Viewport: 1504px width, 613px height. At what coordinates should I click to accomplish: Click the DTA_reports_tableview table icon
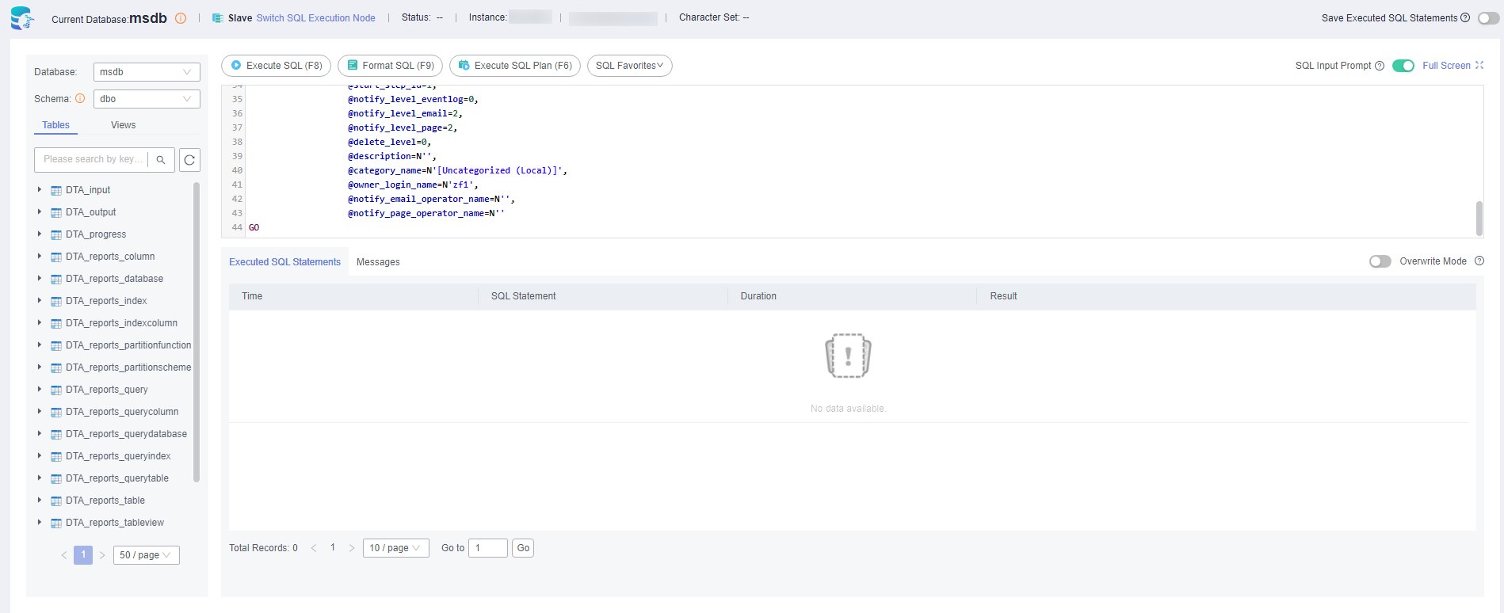pos(56,524)
